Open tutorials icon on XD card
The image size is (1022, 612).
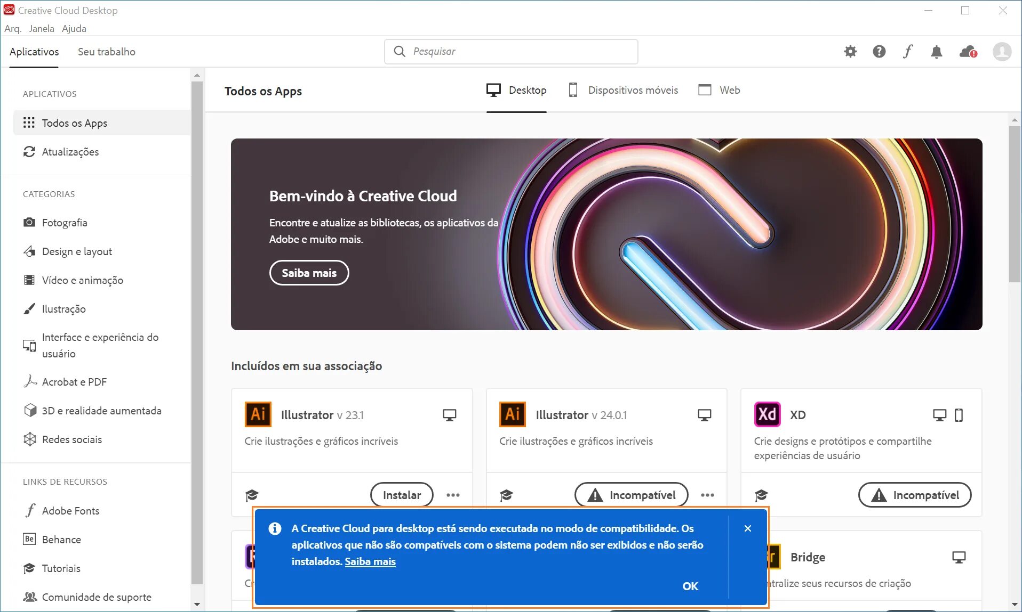click(x=761, y=495)
